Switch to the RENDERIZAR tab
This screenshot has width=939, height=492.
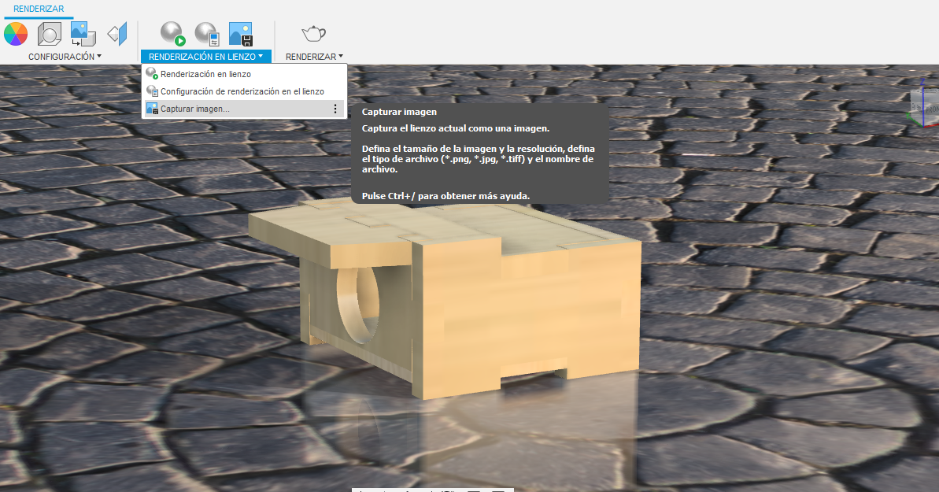(39, 9)
